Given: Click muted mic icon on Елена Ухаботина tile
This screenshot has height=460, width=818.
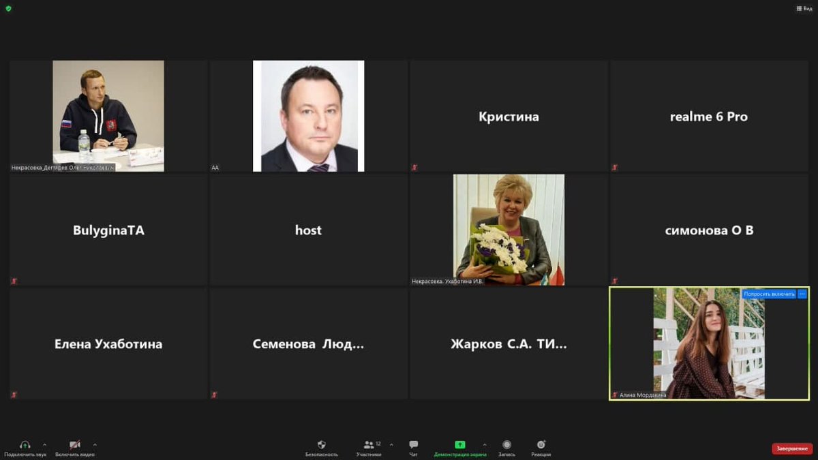Looking at the screenshot, I should tap(14, 395).
